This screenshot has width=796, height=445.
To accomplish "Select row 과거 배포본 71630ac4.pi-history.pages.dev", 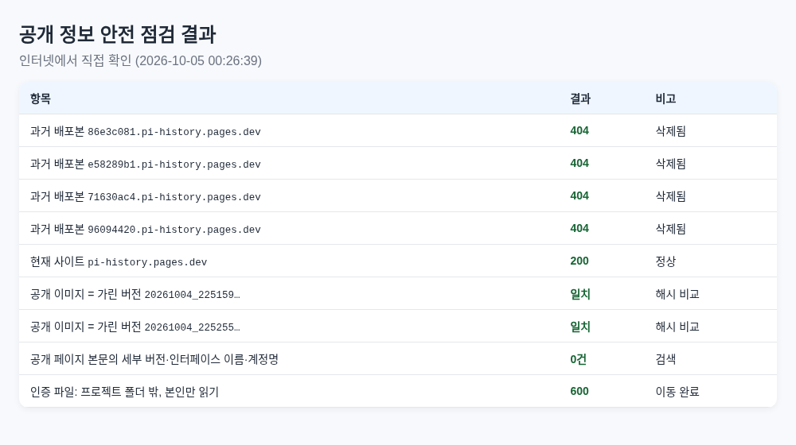I will [398, 195].
